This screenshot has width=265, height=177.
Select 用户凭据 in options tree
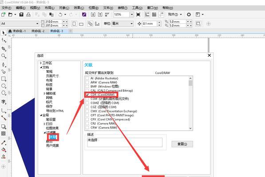coord(52,146)
